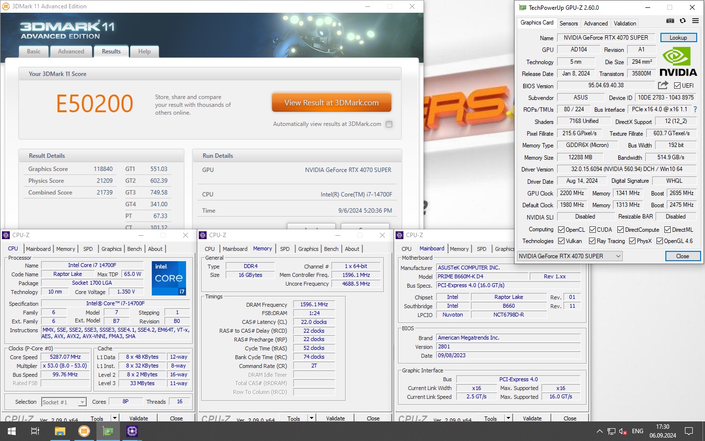Click the ENG language indicator
This screenshot has width=705, height=441.
tap(637, 431)
